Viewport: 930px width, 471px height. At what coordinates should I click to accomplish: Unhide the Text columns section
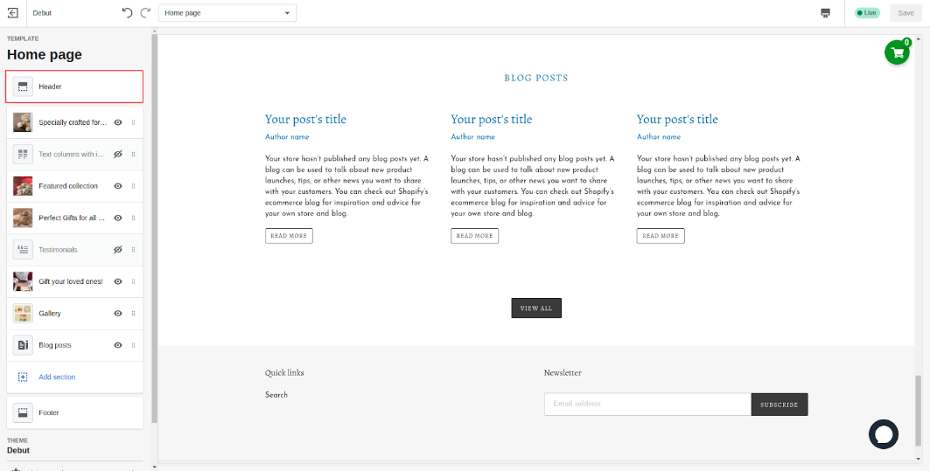[x=118, y=155]
